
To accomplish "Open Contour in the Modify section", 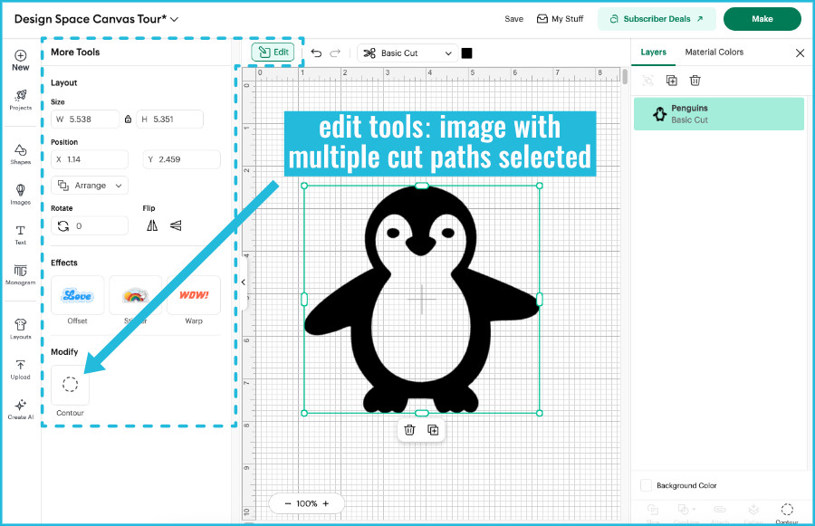I will (70, 385).
